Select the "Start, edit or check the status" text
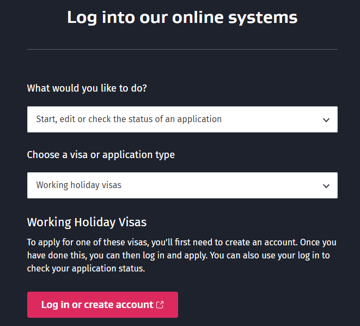 tap(129, 119)
